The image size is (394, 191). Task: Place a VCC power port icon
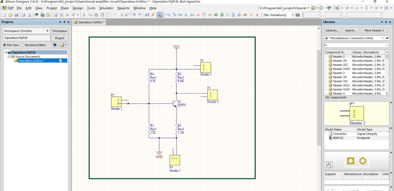(x=204, y=15)
